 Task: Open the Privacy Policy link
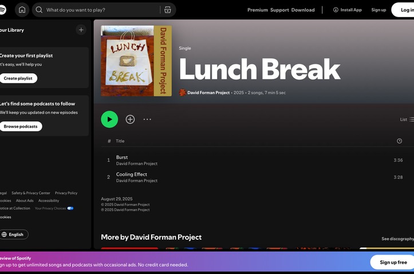point(66,193)
